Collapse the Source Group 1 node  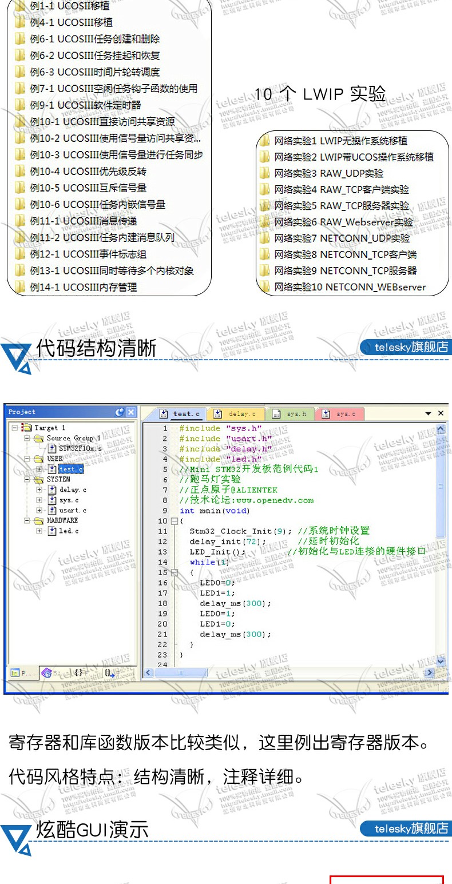[27, 439]
